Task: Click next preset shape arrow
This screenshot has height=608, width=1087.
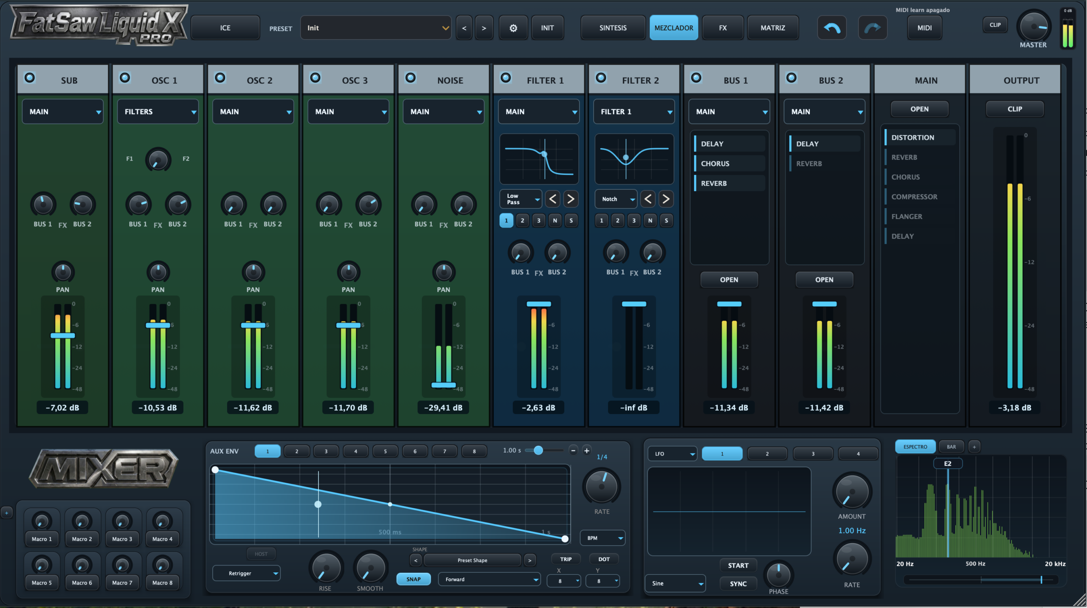Action: pos(529,560)
